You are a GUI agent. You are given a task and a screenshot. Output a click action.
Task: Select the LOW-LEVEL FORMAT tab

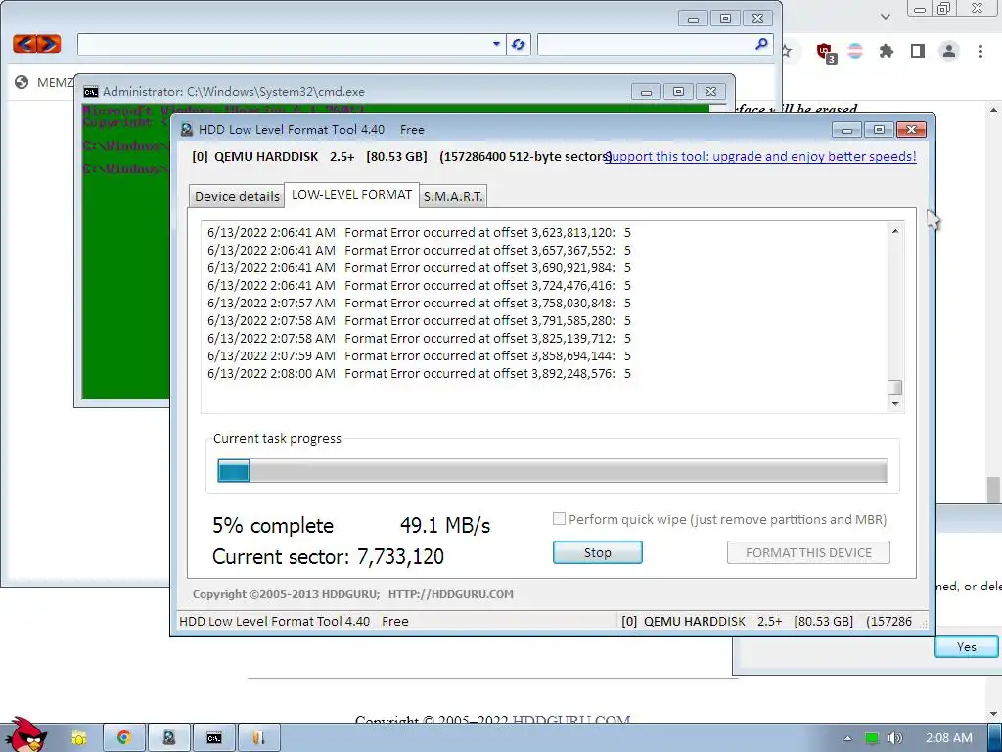point(351,195)
